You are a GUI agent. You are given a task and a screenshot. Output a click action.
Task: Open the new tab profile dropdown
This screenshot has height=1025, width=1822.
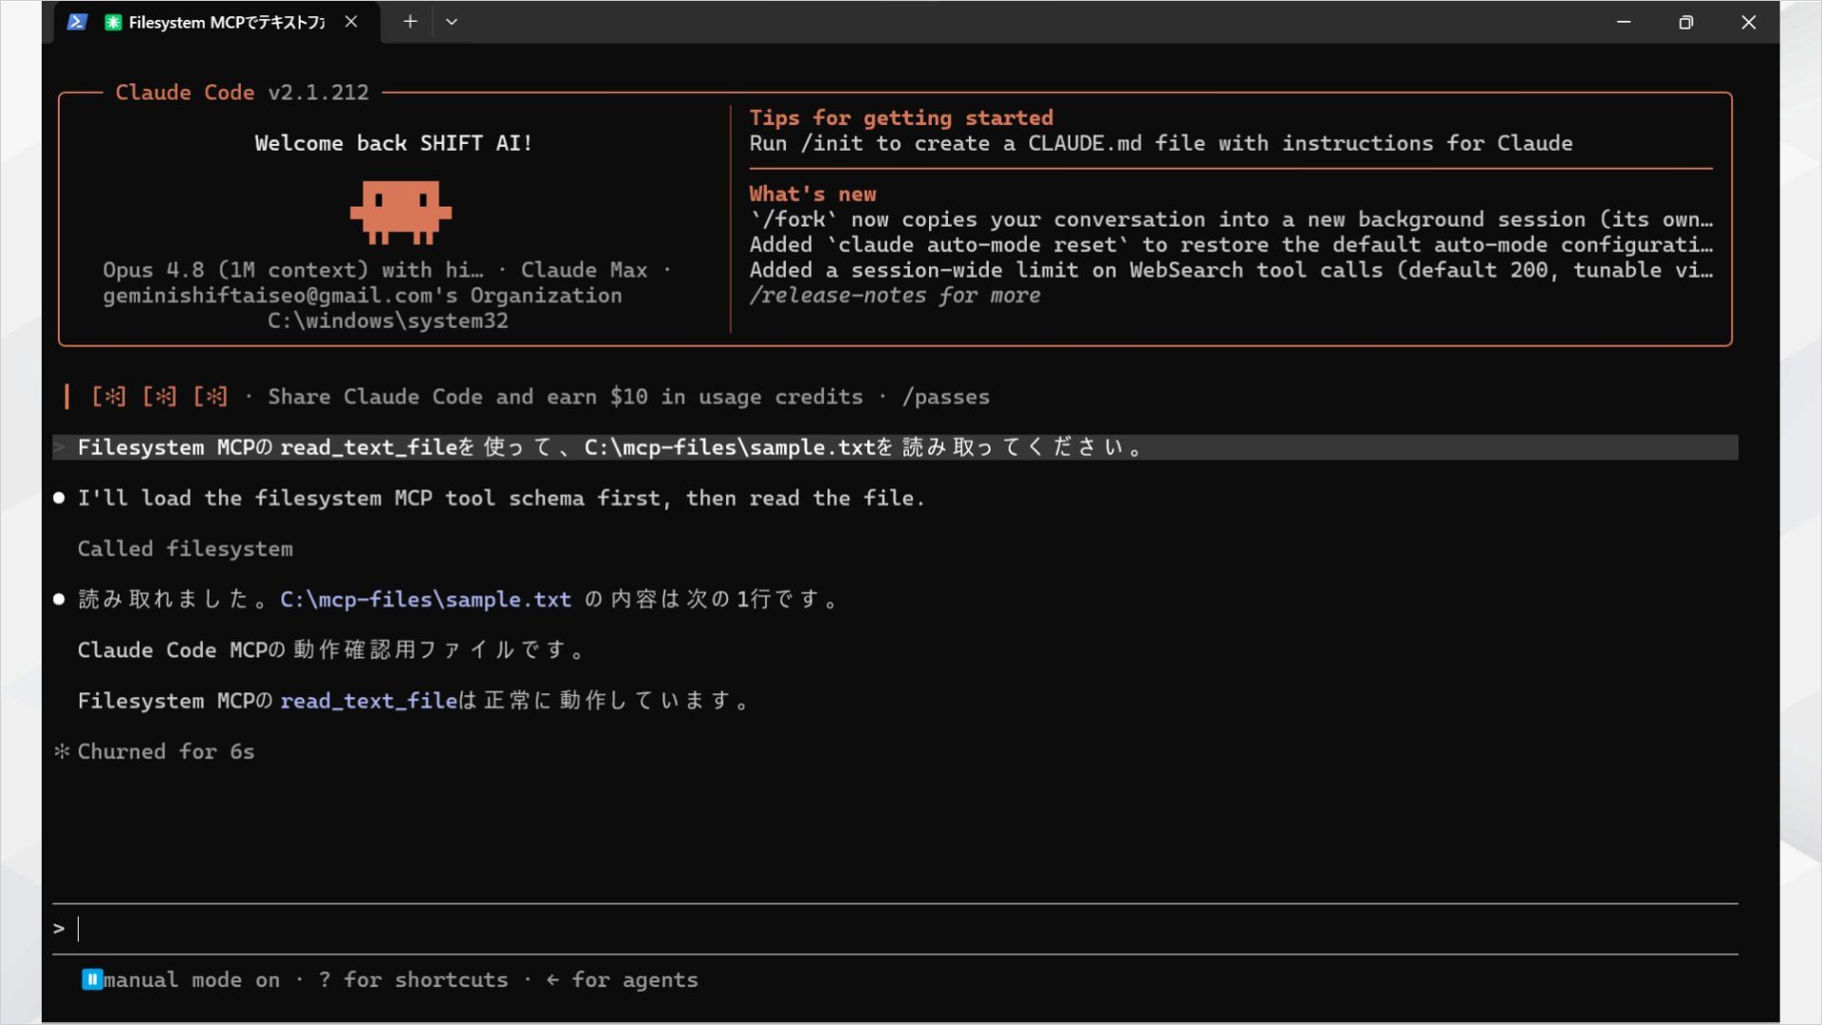452,22
